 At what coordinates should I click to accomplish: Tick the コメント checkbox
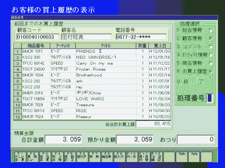coord(210,46)
